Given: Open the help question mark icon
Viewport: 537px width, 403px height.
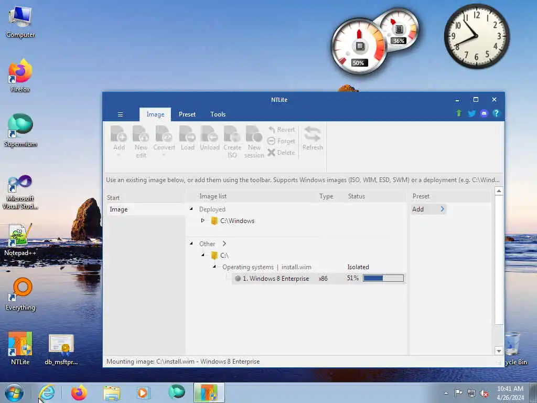Looking at the screenshot, I should click(x=496, y=113).
